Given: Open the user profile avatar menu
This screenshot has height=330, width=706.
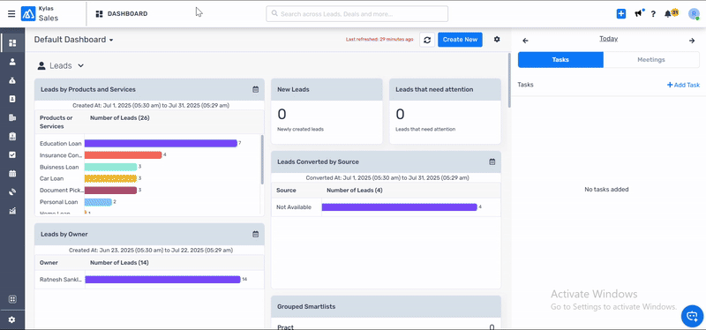Looking at the screenshot, I should click(694, 14).
